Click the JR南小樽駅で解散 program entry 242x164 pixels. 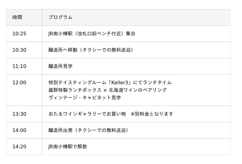pos(68,146)
